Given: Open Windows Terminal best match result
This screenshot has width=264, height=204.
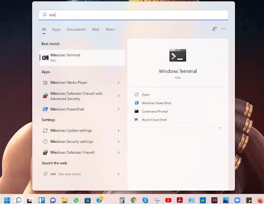Looking at the screenshot, I should coord(82,58).
